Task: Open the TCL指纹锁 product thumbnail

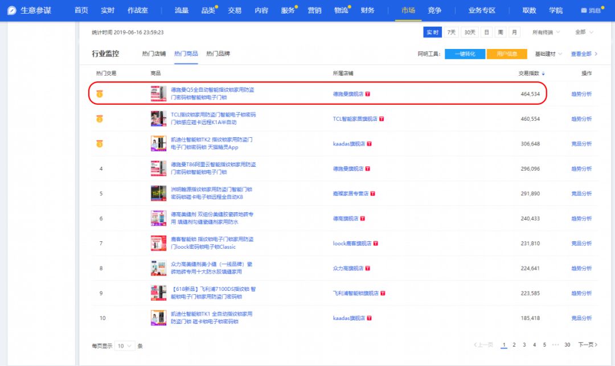Action: pos(158,119)
